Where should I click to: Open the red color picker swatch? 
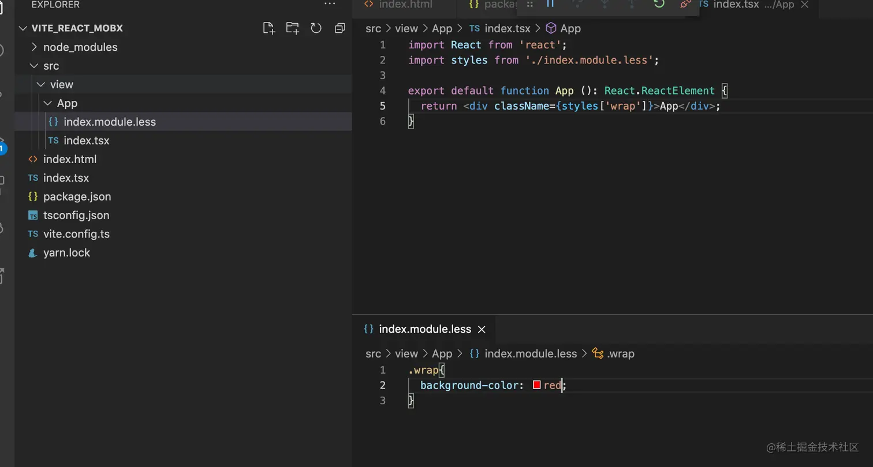(536, 385)
